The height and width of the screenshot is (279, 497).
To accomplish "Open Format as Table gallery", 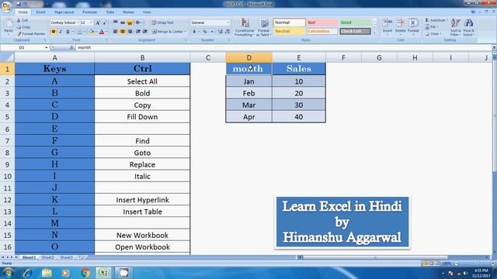I will pos(263,27).
